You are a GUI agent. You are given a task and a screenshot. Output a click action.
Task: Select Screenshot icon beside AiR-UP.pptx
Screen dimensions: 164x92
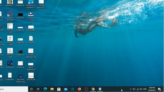point(20,29)
